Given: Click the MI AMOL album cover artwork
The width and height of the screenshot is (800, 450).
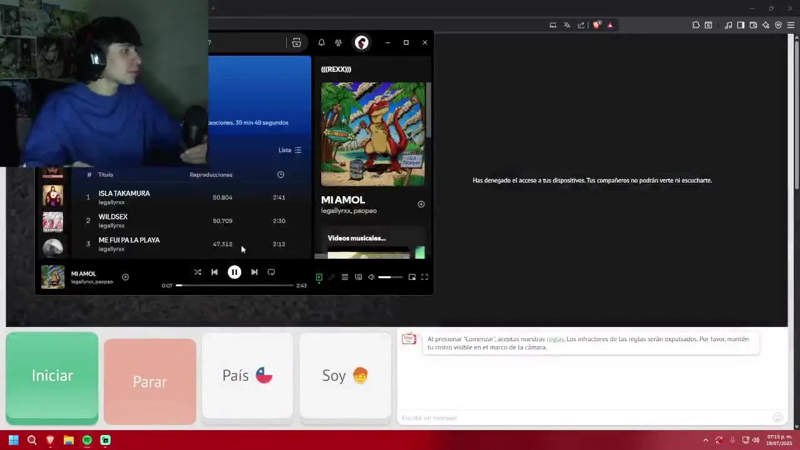Looking at the screenshot, I should click(372, 134).
